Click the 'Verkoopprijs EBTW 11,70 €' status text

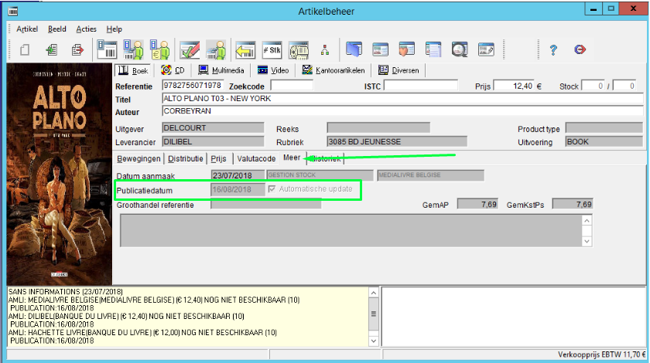coord(601,355)
